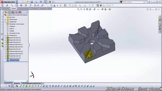Click the Print icon

(36, 2)
